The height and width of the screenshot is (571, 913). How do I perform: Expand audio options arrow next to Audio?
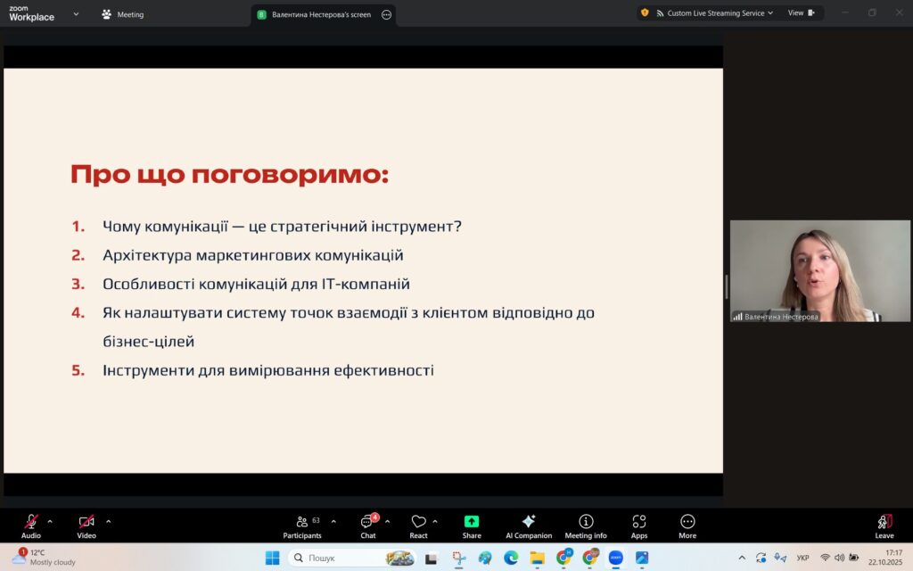tap(50, 521)
